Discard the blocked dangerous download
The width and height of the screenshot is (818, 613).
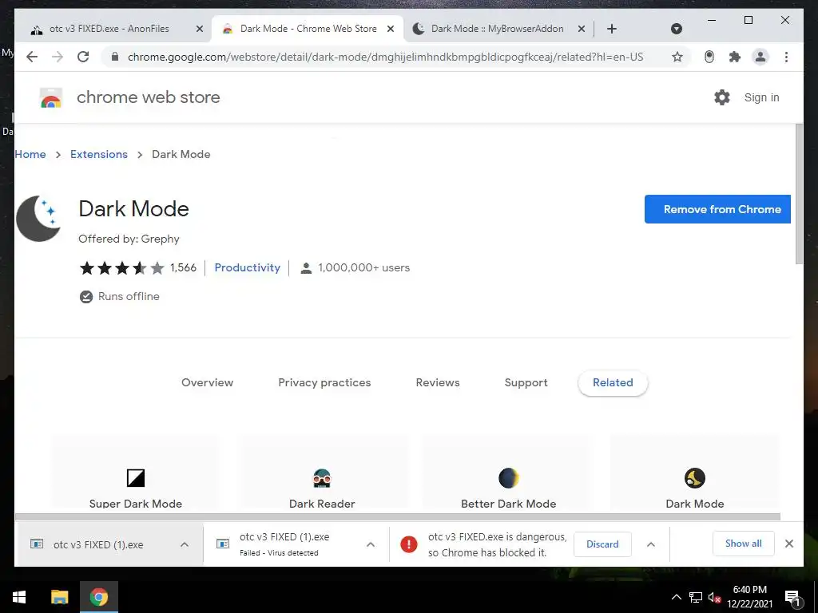(602, 544)
